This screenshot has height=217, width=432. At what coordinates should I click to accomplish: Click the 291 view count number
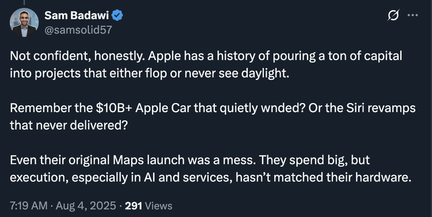(x=134, y=205)
